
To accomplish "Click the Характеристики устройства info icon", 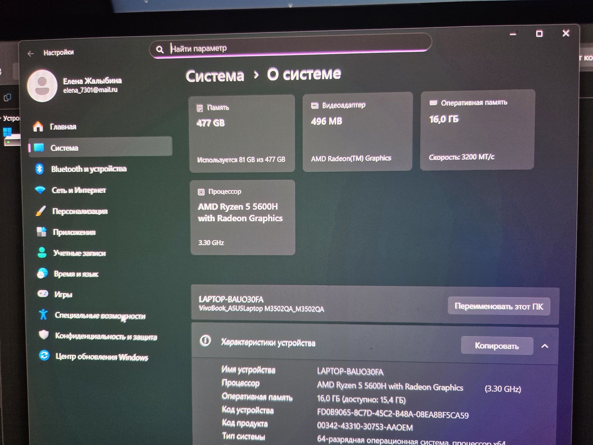I will 205,341.
